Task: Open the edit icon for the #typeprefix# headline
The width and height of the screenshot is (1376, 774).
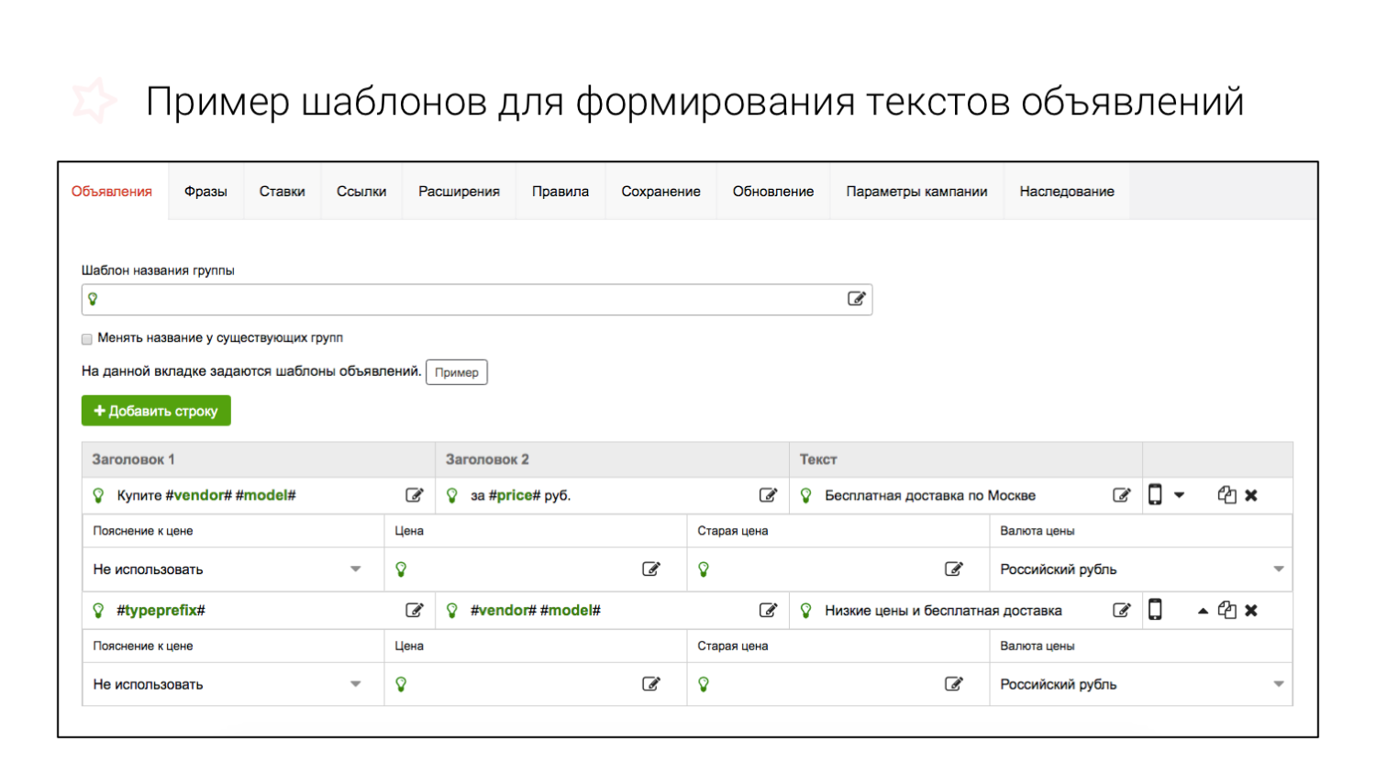Action: point(415,611)
